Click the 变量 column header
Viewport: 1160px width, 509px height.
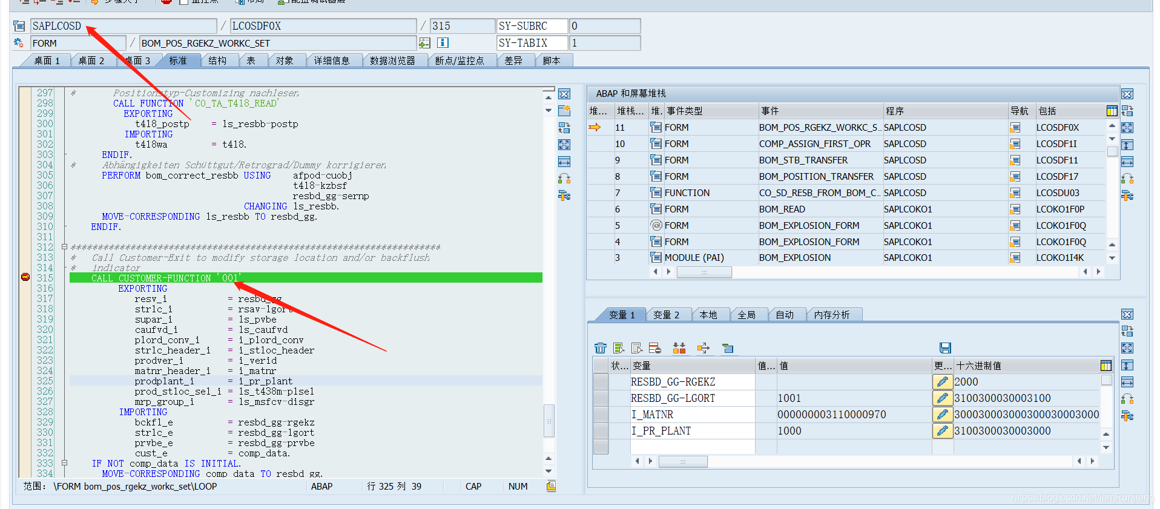click(693, 366)
